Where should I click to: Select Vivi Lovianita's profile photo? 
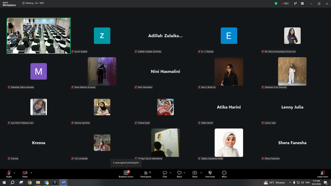click(102, 143)
